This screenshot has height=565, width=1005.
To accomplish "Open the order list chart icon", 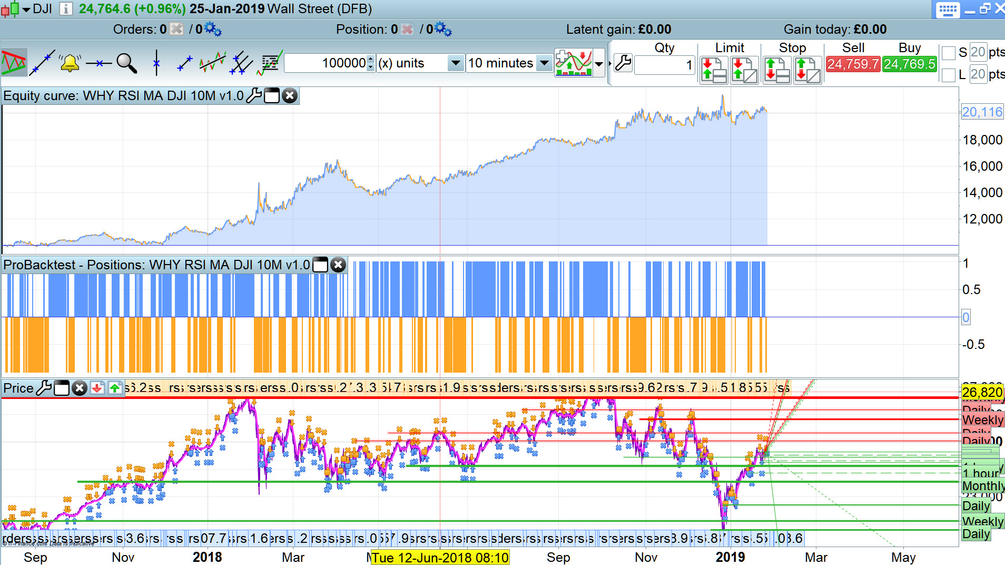I will point(270,63).
